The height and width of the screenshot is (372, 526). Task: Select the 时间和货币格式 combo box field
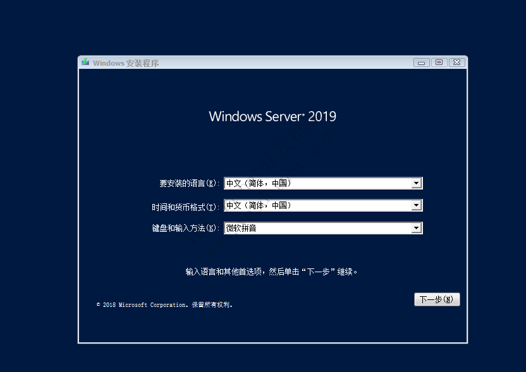tap(323, 205)
